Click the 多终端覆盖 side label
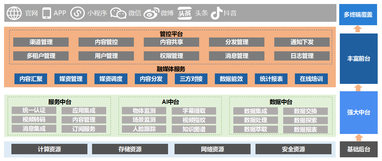The image size is (382, 161). (358, 14)
